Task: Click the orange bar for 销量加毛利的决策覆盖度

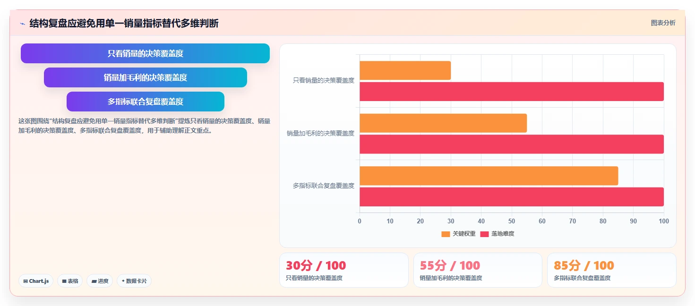Action: pyautogui.click(x=443, y=123)
